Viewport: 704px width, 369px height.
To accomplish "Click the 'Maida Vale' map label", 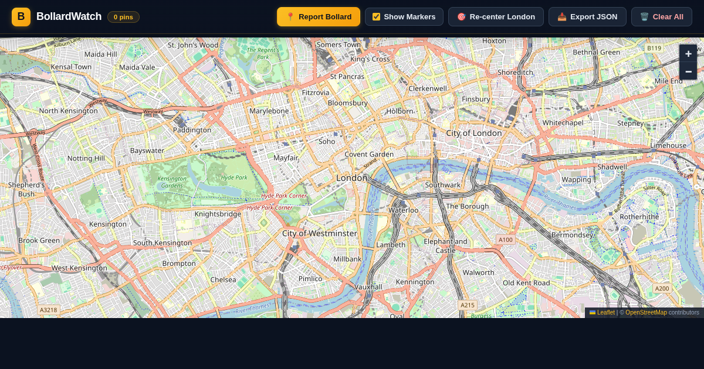I will [x=137, y=67].
